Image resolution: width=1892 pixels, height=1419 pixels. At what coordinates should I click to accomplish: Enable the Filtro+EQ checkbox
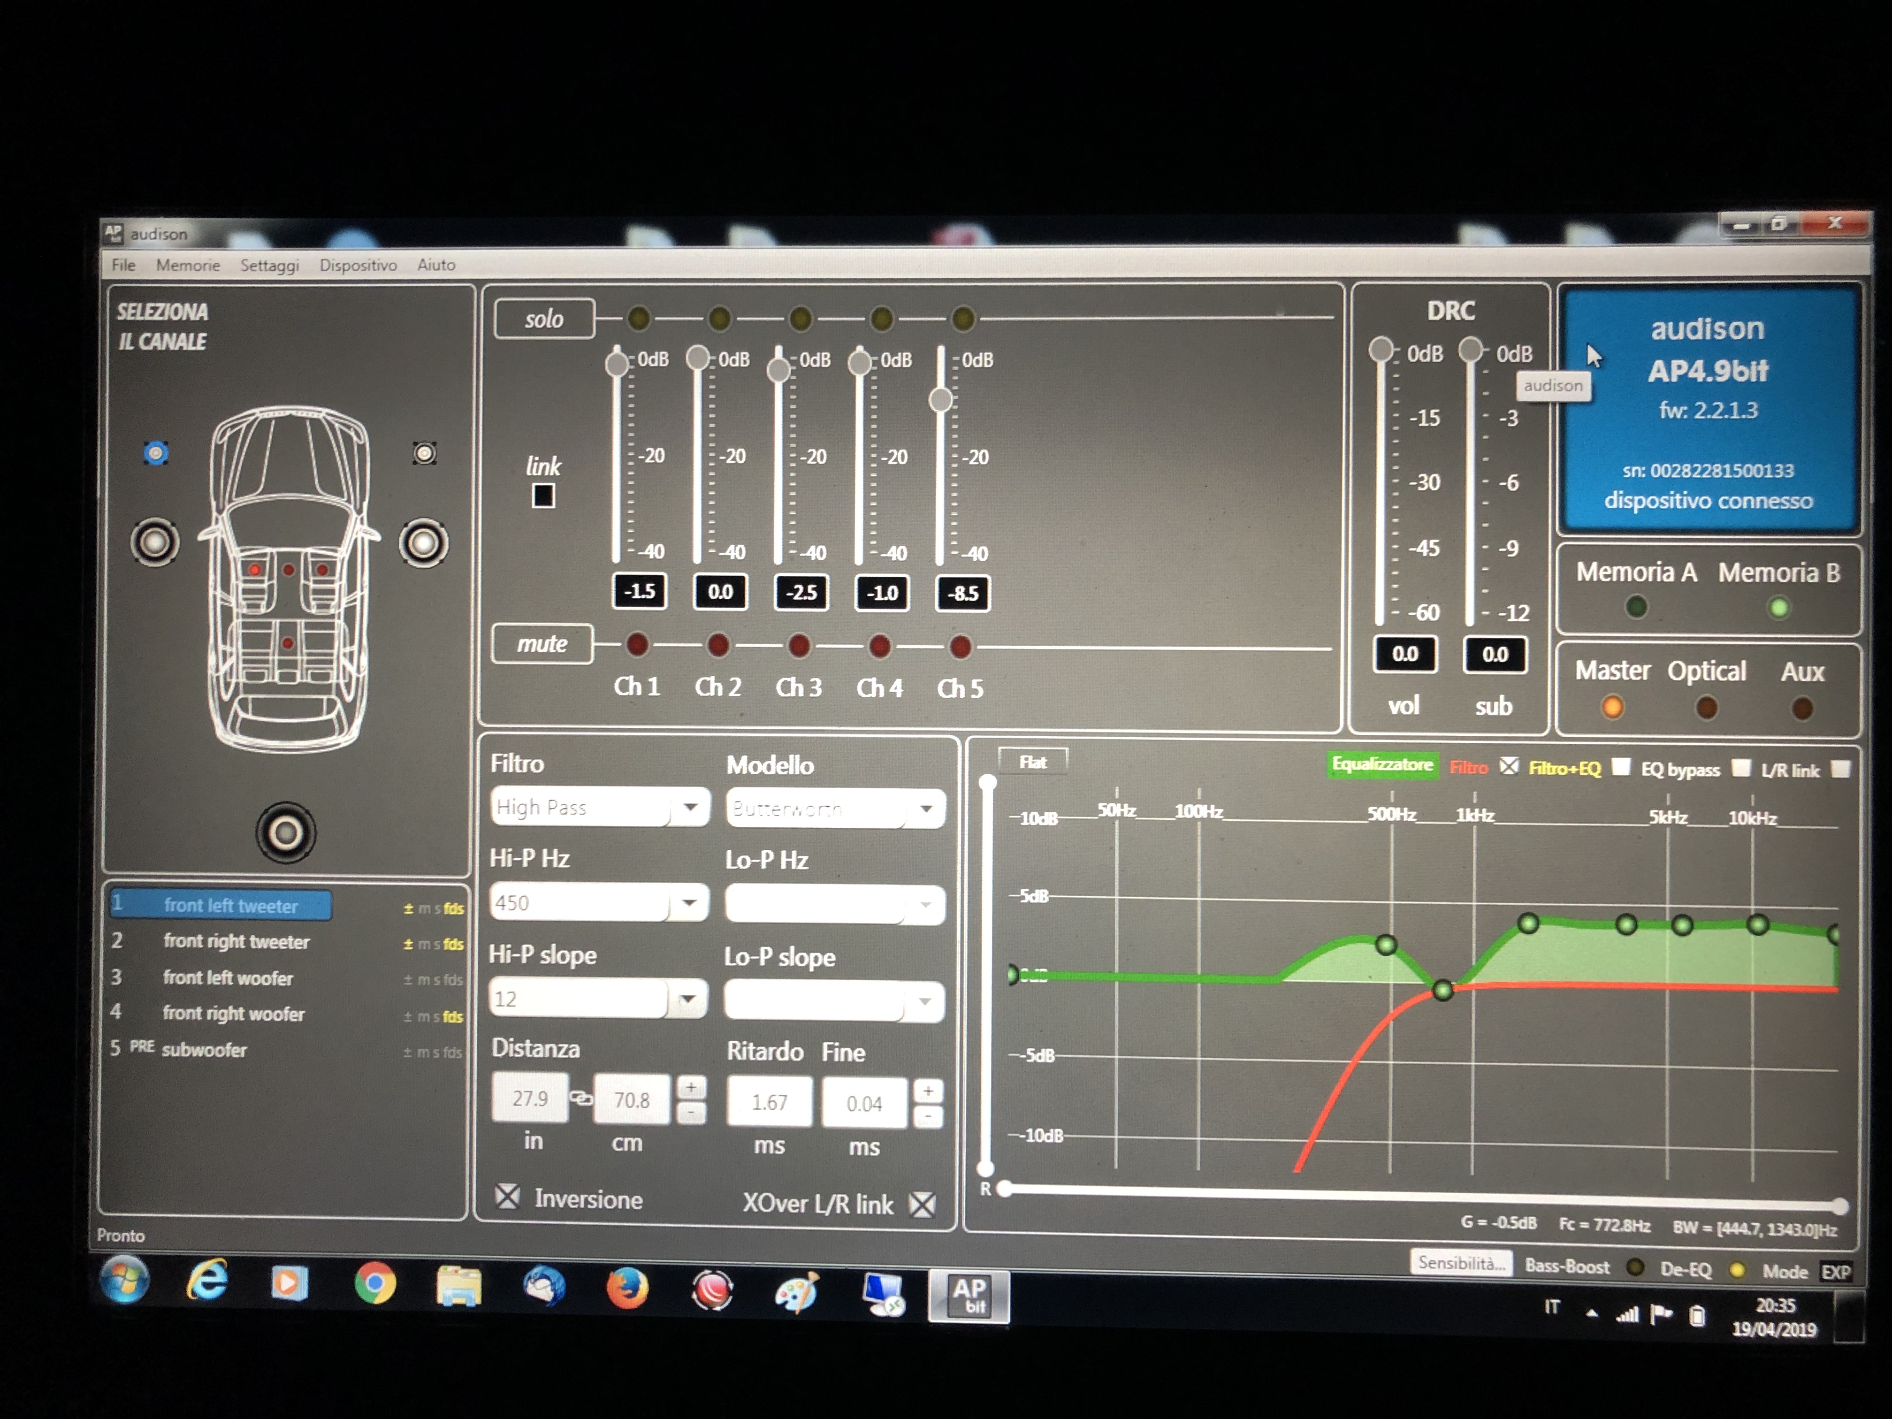click(x=1620, y=766)
